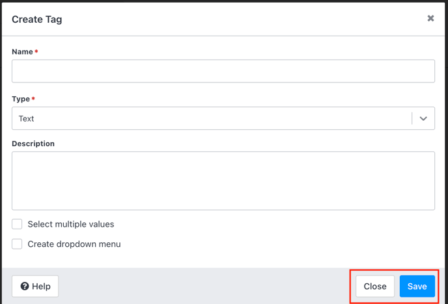Viewport: 448px width, 304px height.
Task: Click the 'Create dropdown menu' label text
Action: tap(74, 244)
